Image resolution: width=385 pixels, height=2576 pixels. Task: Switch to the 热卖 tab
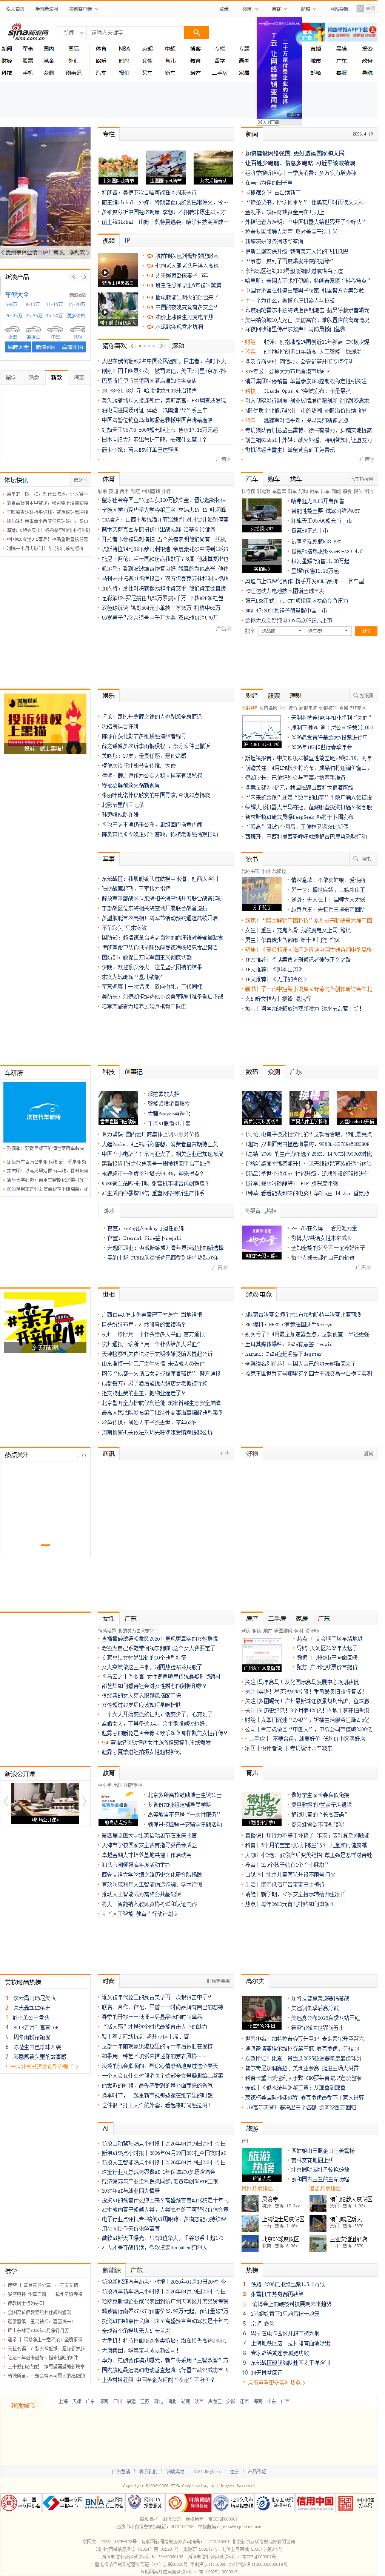(x=34, y=378)
